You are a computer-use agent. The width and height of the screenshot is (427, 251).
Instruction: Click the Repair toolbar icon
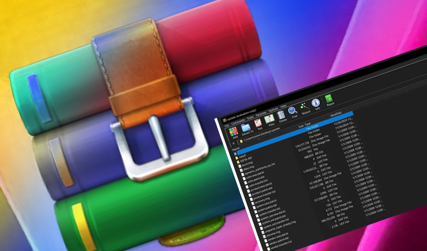coord(328,99)
